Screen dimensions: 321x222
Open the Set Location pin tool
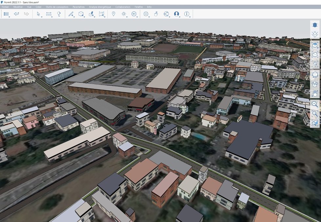click(x=114, y=14)
